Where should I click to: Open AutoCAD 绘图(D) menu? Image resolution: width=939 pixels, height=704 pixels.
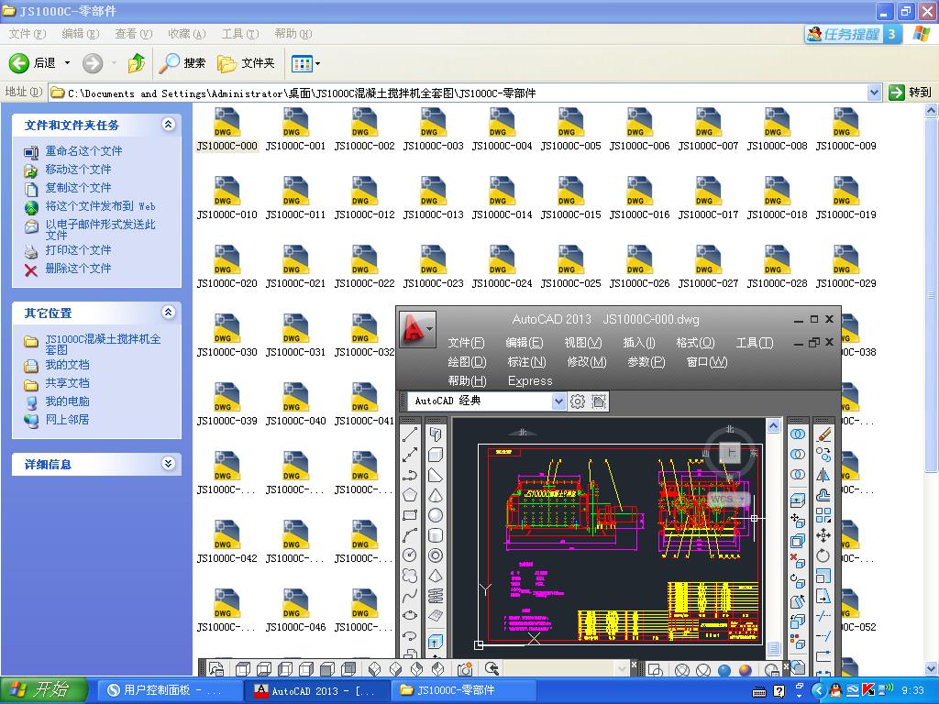pyautogui.click(x=467, y=361)
